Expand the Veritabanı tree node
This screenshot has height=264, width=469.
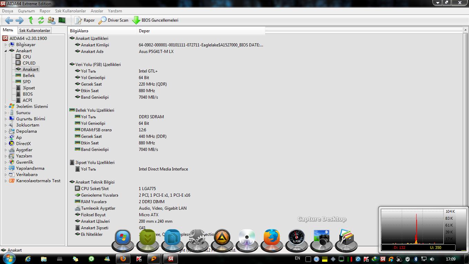pos(6,175)
